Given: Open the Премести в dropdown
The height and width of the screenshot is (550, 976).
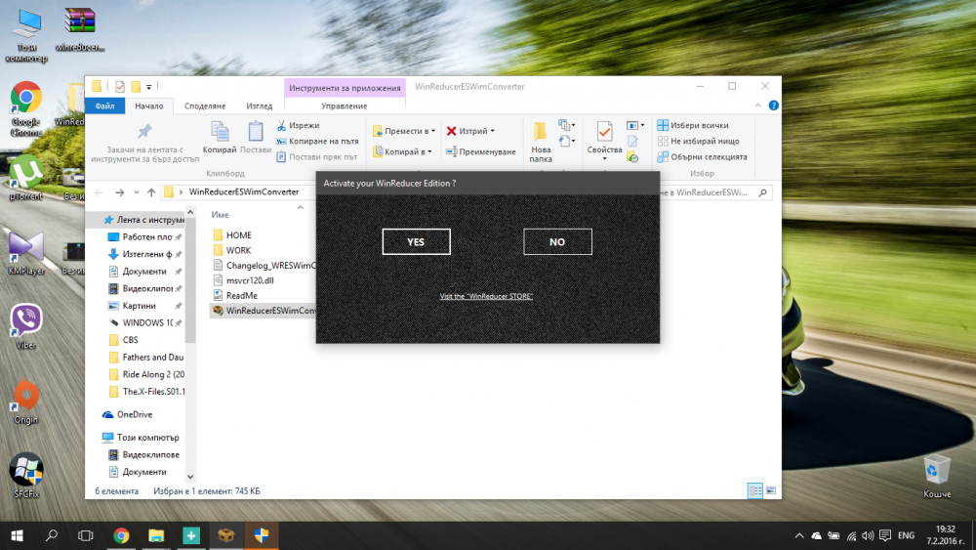Looking at the screenshot, I should (x=403, y=131).
